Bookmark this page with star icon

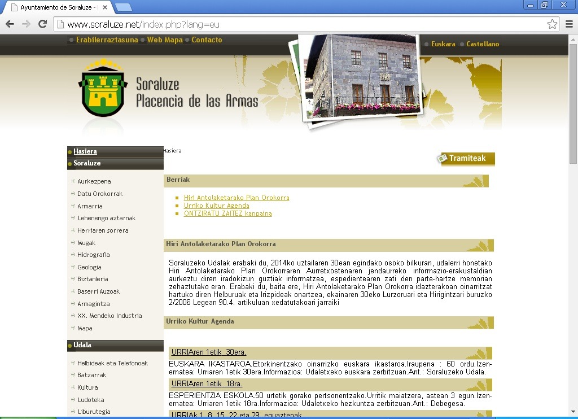pos(552,24)
